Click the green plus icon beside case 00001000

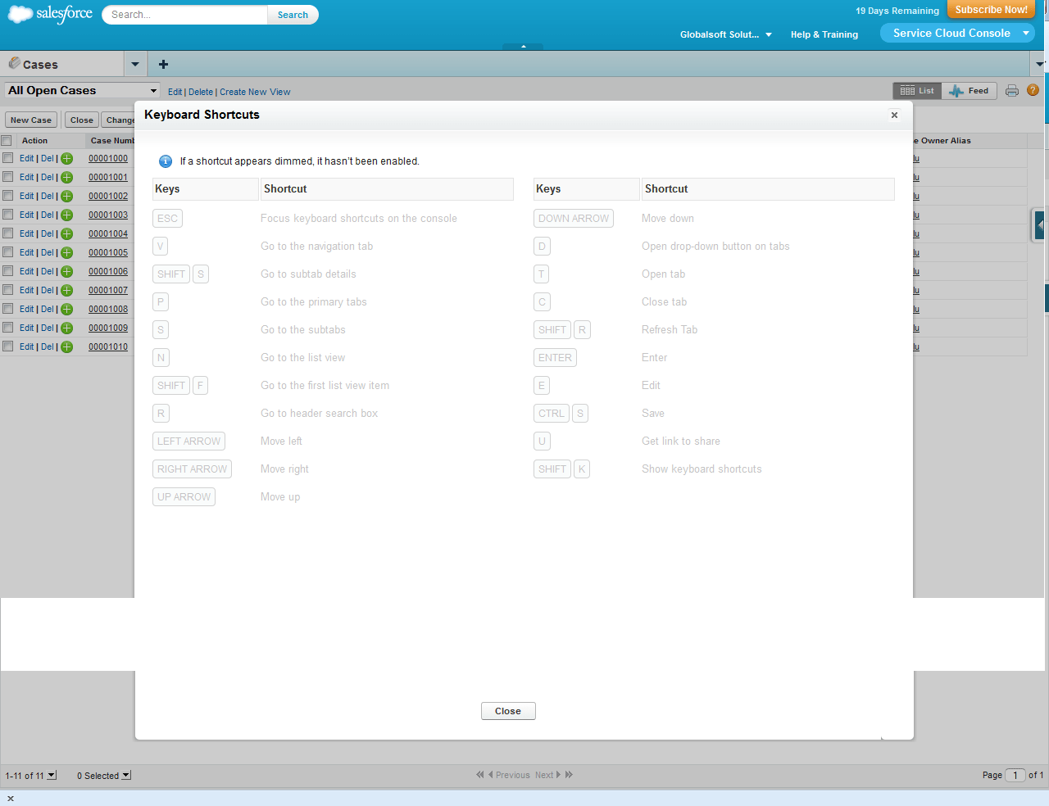point(66,158)
